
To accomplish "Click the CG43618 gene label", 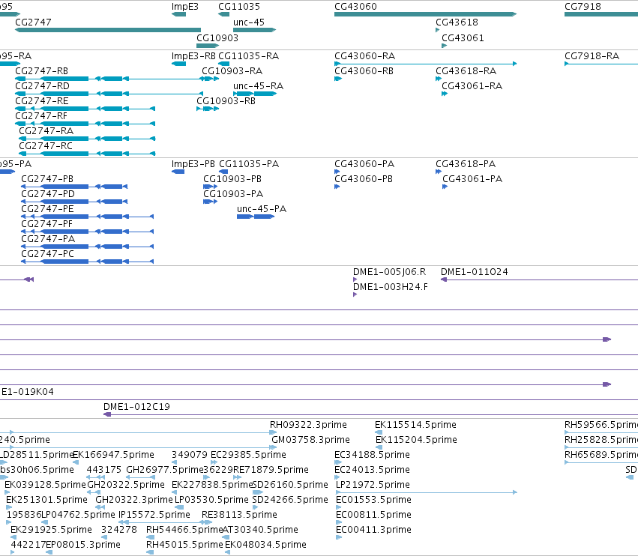I will (x=457, y=22).
